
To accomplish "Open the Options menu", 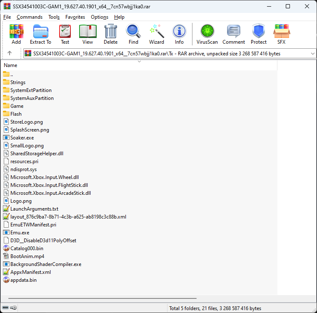I will (x=100, y=17).
